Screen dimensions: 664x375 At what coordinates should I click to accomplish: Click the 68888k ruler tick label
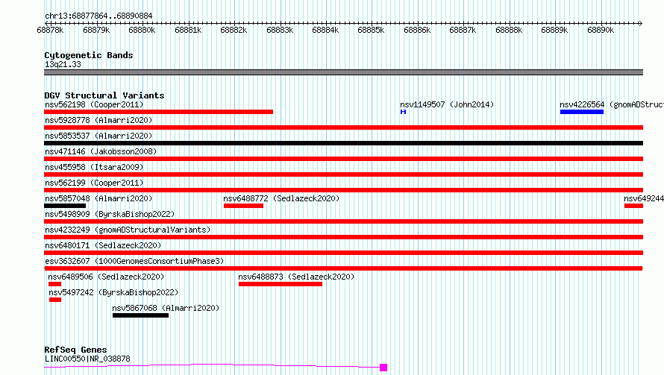(x=509, y=30)
